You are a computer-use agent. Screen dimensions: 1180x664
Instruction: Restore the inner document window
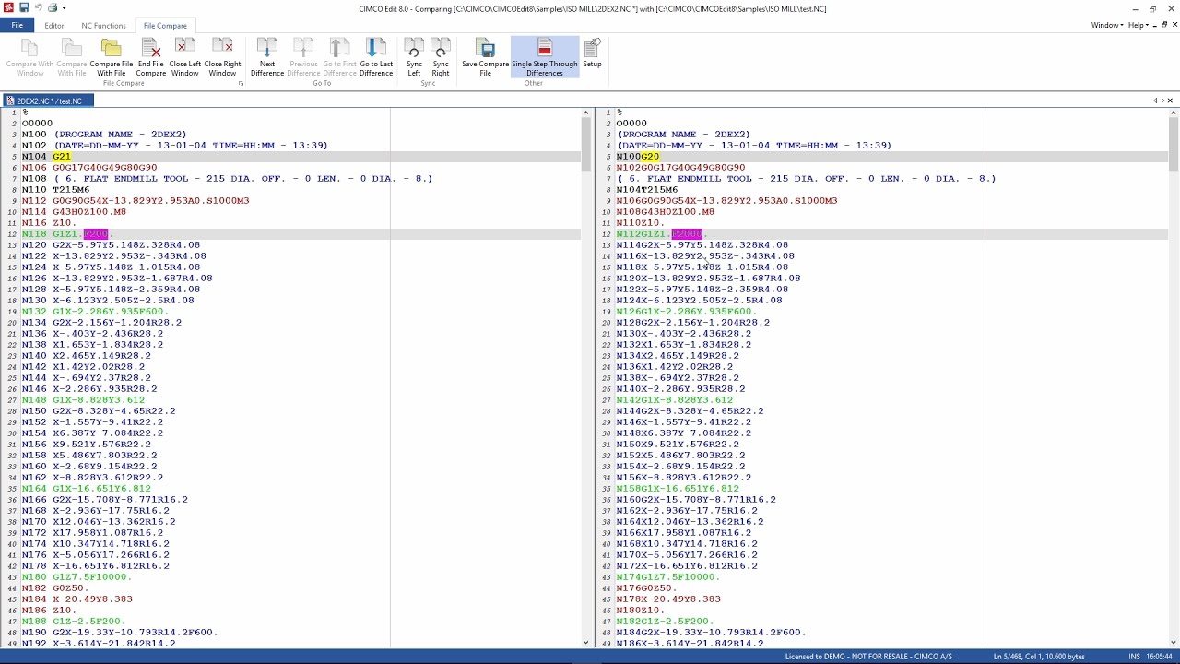[1164, 25]
